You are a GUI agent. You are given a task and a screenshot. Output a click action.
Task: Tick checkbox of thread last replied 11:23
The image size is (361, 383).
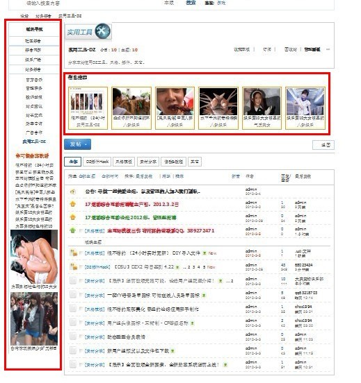tap(81, 337)
